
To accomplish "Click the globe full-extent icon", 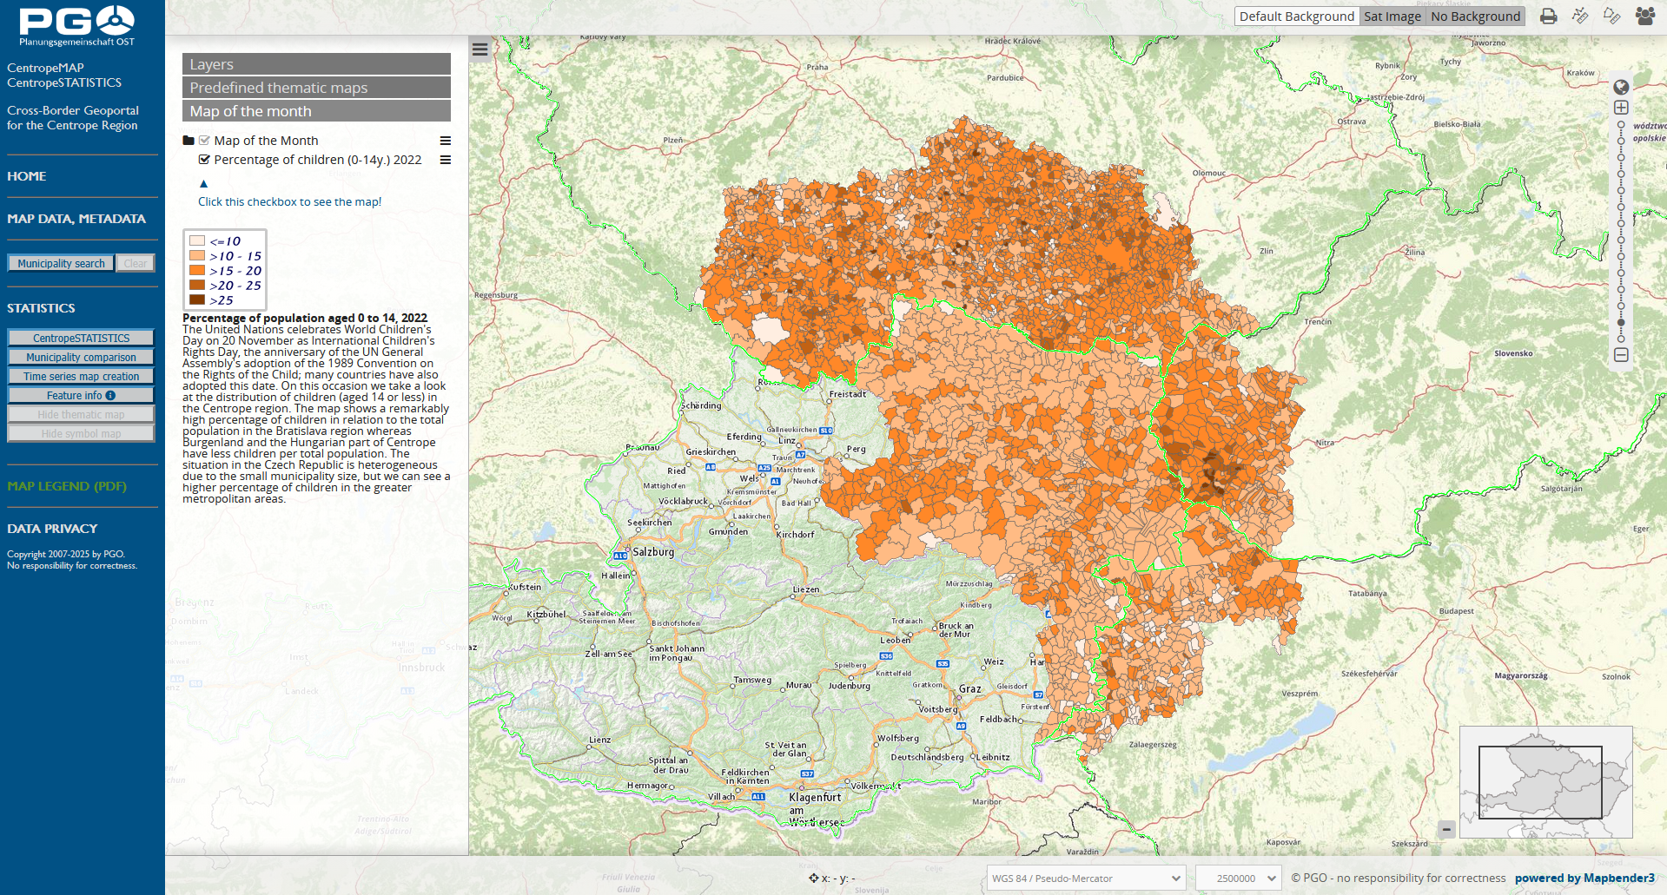I will point(1621,87).
